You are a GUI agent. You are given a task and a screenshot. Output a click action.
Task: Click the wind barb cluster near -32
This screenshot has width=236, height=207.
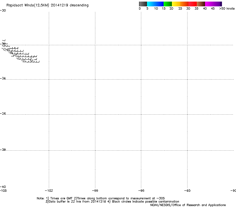[x=21, y=51]
